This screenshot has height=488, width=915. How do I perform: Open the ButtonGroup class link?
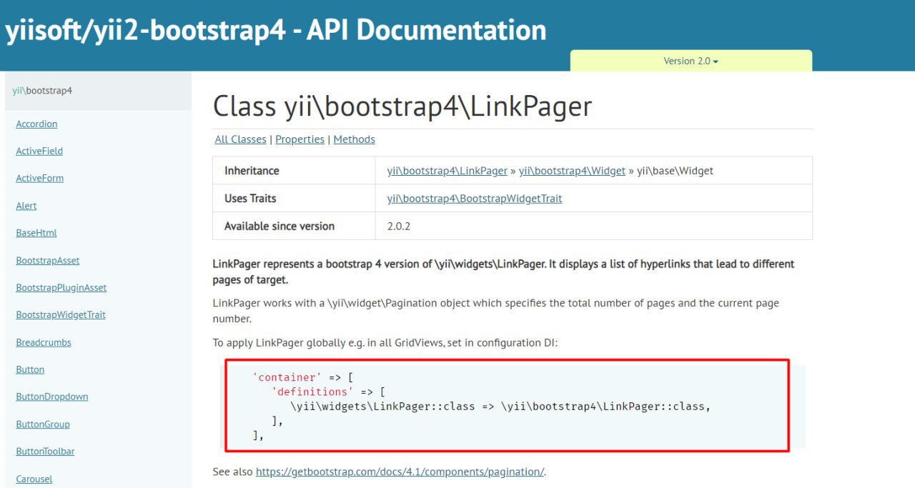[43, 424]
